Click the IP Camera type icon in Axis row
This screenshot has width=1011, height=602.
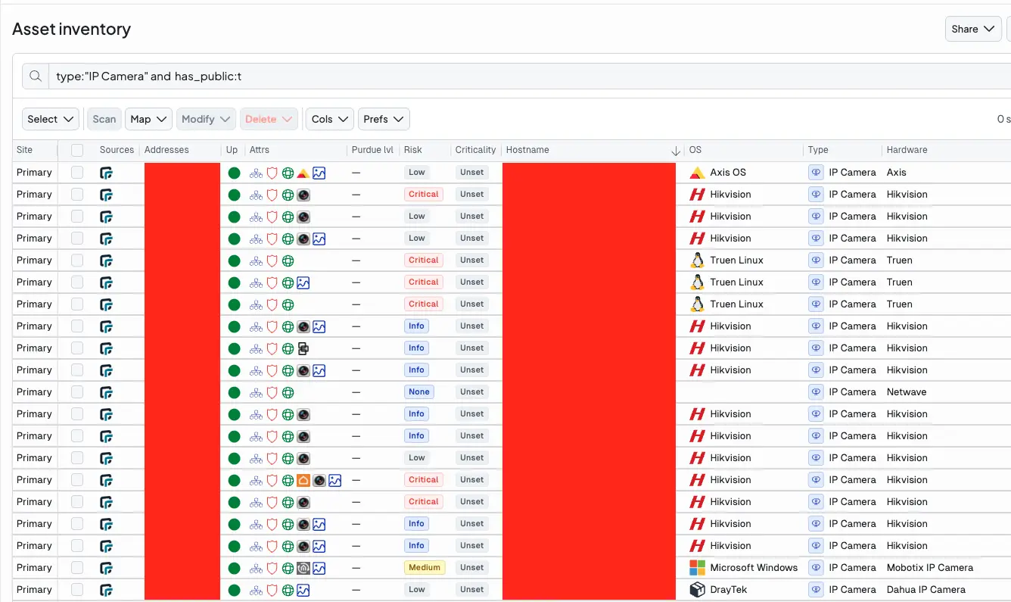click(816, 173)
